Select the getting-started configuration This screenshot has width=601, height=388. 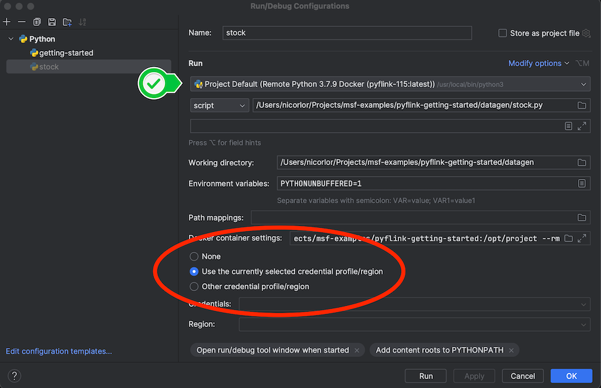pos(66,53)
